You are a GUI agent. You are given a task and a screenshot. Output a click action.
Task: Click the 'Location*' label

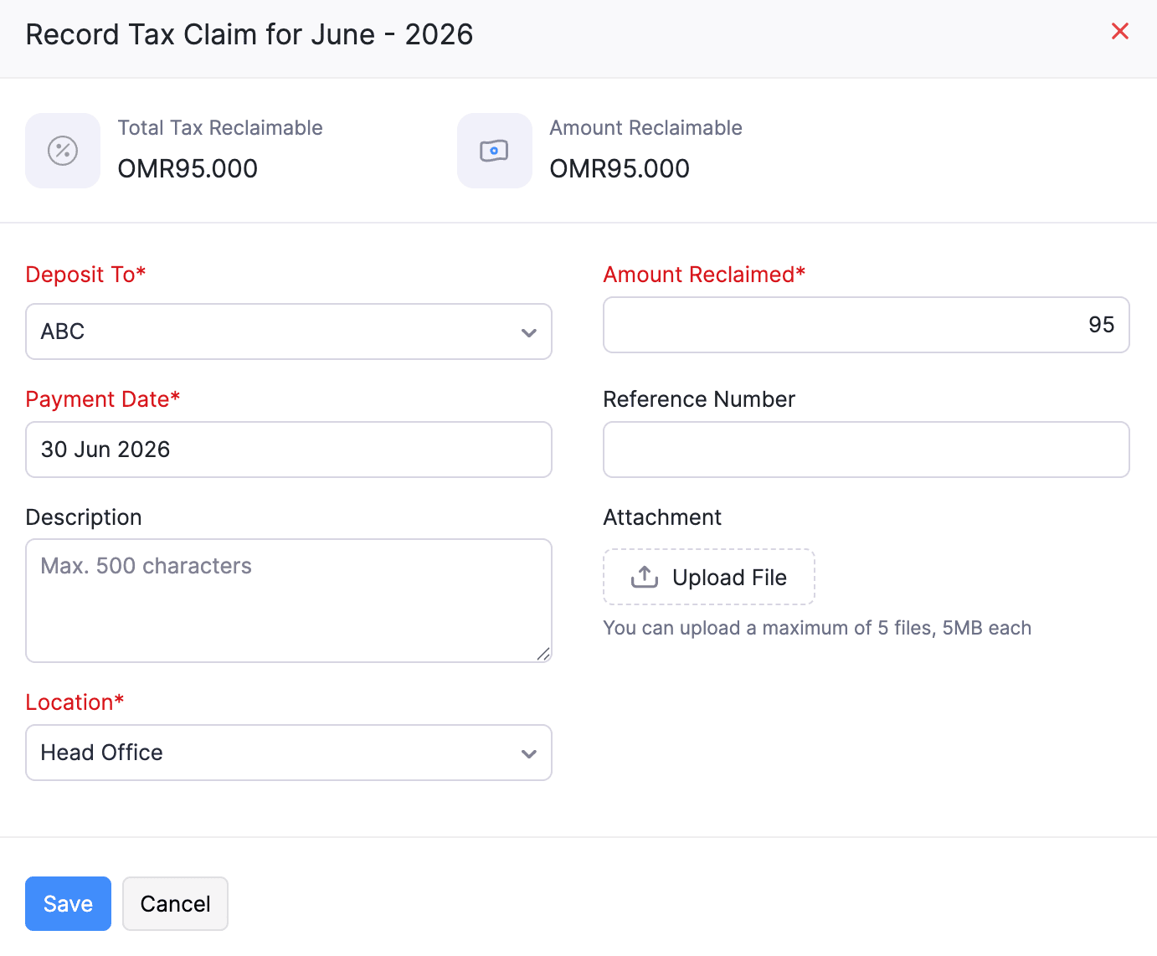[x=75, y=702]
